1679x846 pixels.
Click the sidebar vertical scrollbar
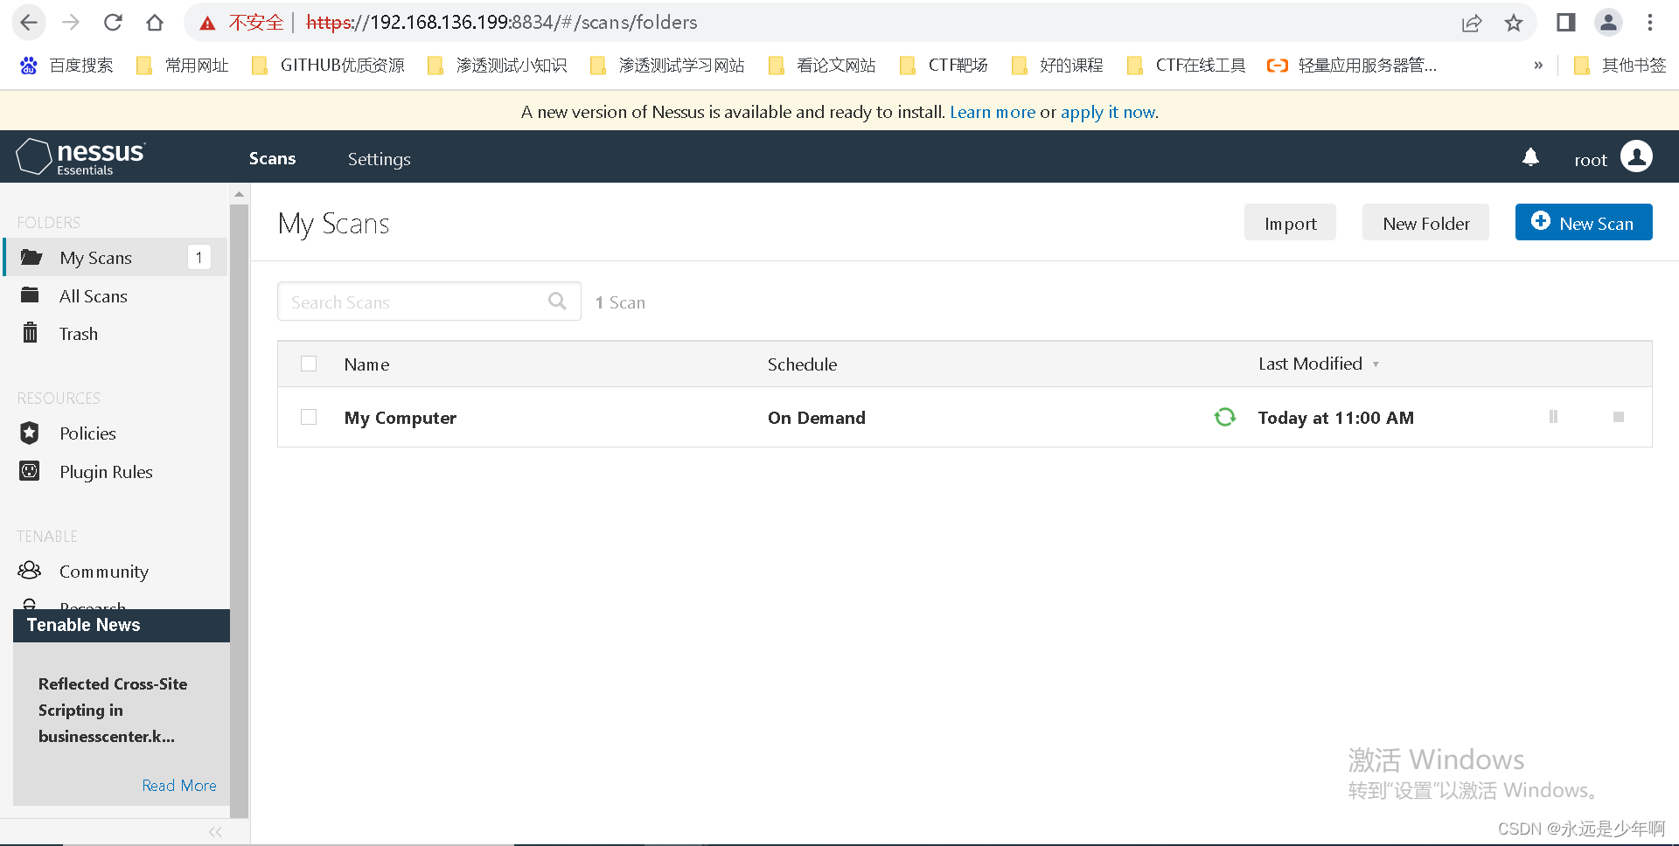239,510
